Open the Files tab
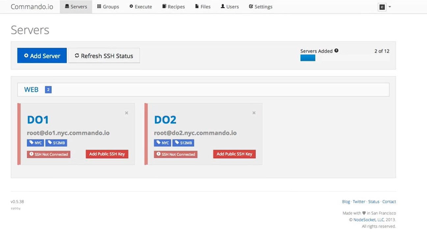 tap(203, 7)
